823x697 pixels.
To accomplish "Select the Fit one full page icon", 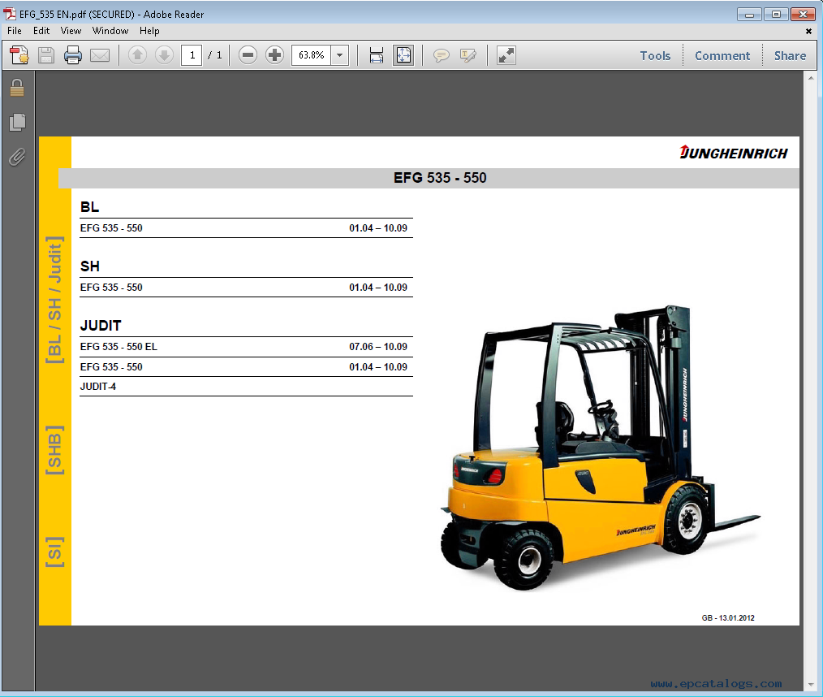I will tap(403, 55).
